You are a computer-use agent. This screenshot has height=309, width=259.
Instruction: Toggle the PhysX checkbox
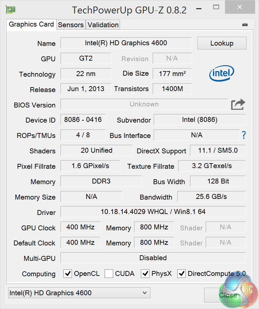[145, 274]
